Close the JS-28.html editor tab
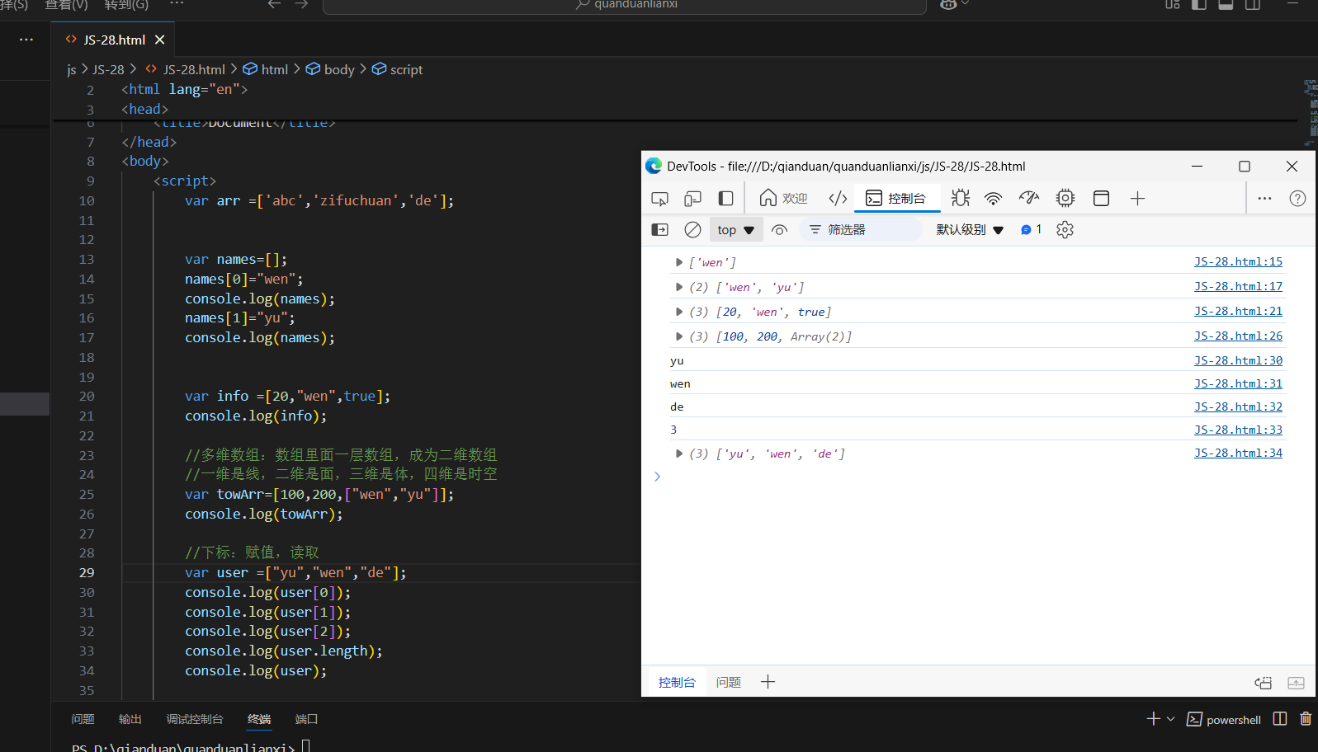The image size is (1318, 752). [x=160, y=40]
